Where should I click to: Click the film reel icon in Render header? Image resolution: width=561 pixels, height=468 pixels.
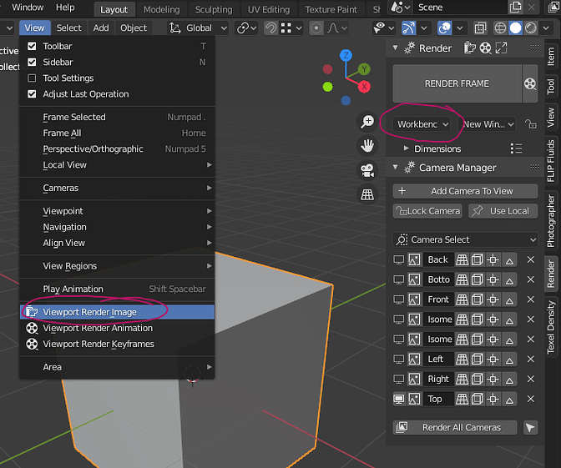coord(486,48)
